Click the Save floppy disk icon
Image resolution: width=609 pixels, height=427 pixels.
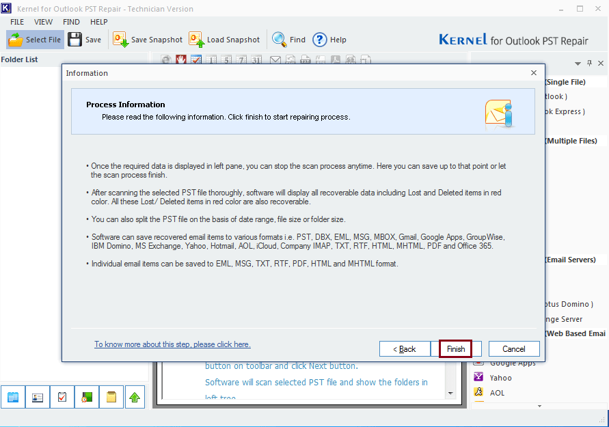[75, 40]
